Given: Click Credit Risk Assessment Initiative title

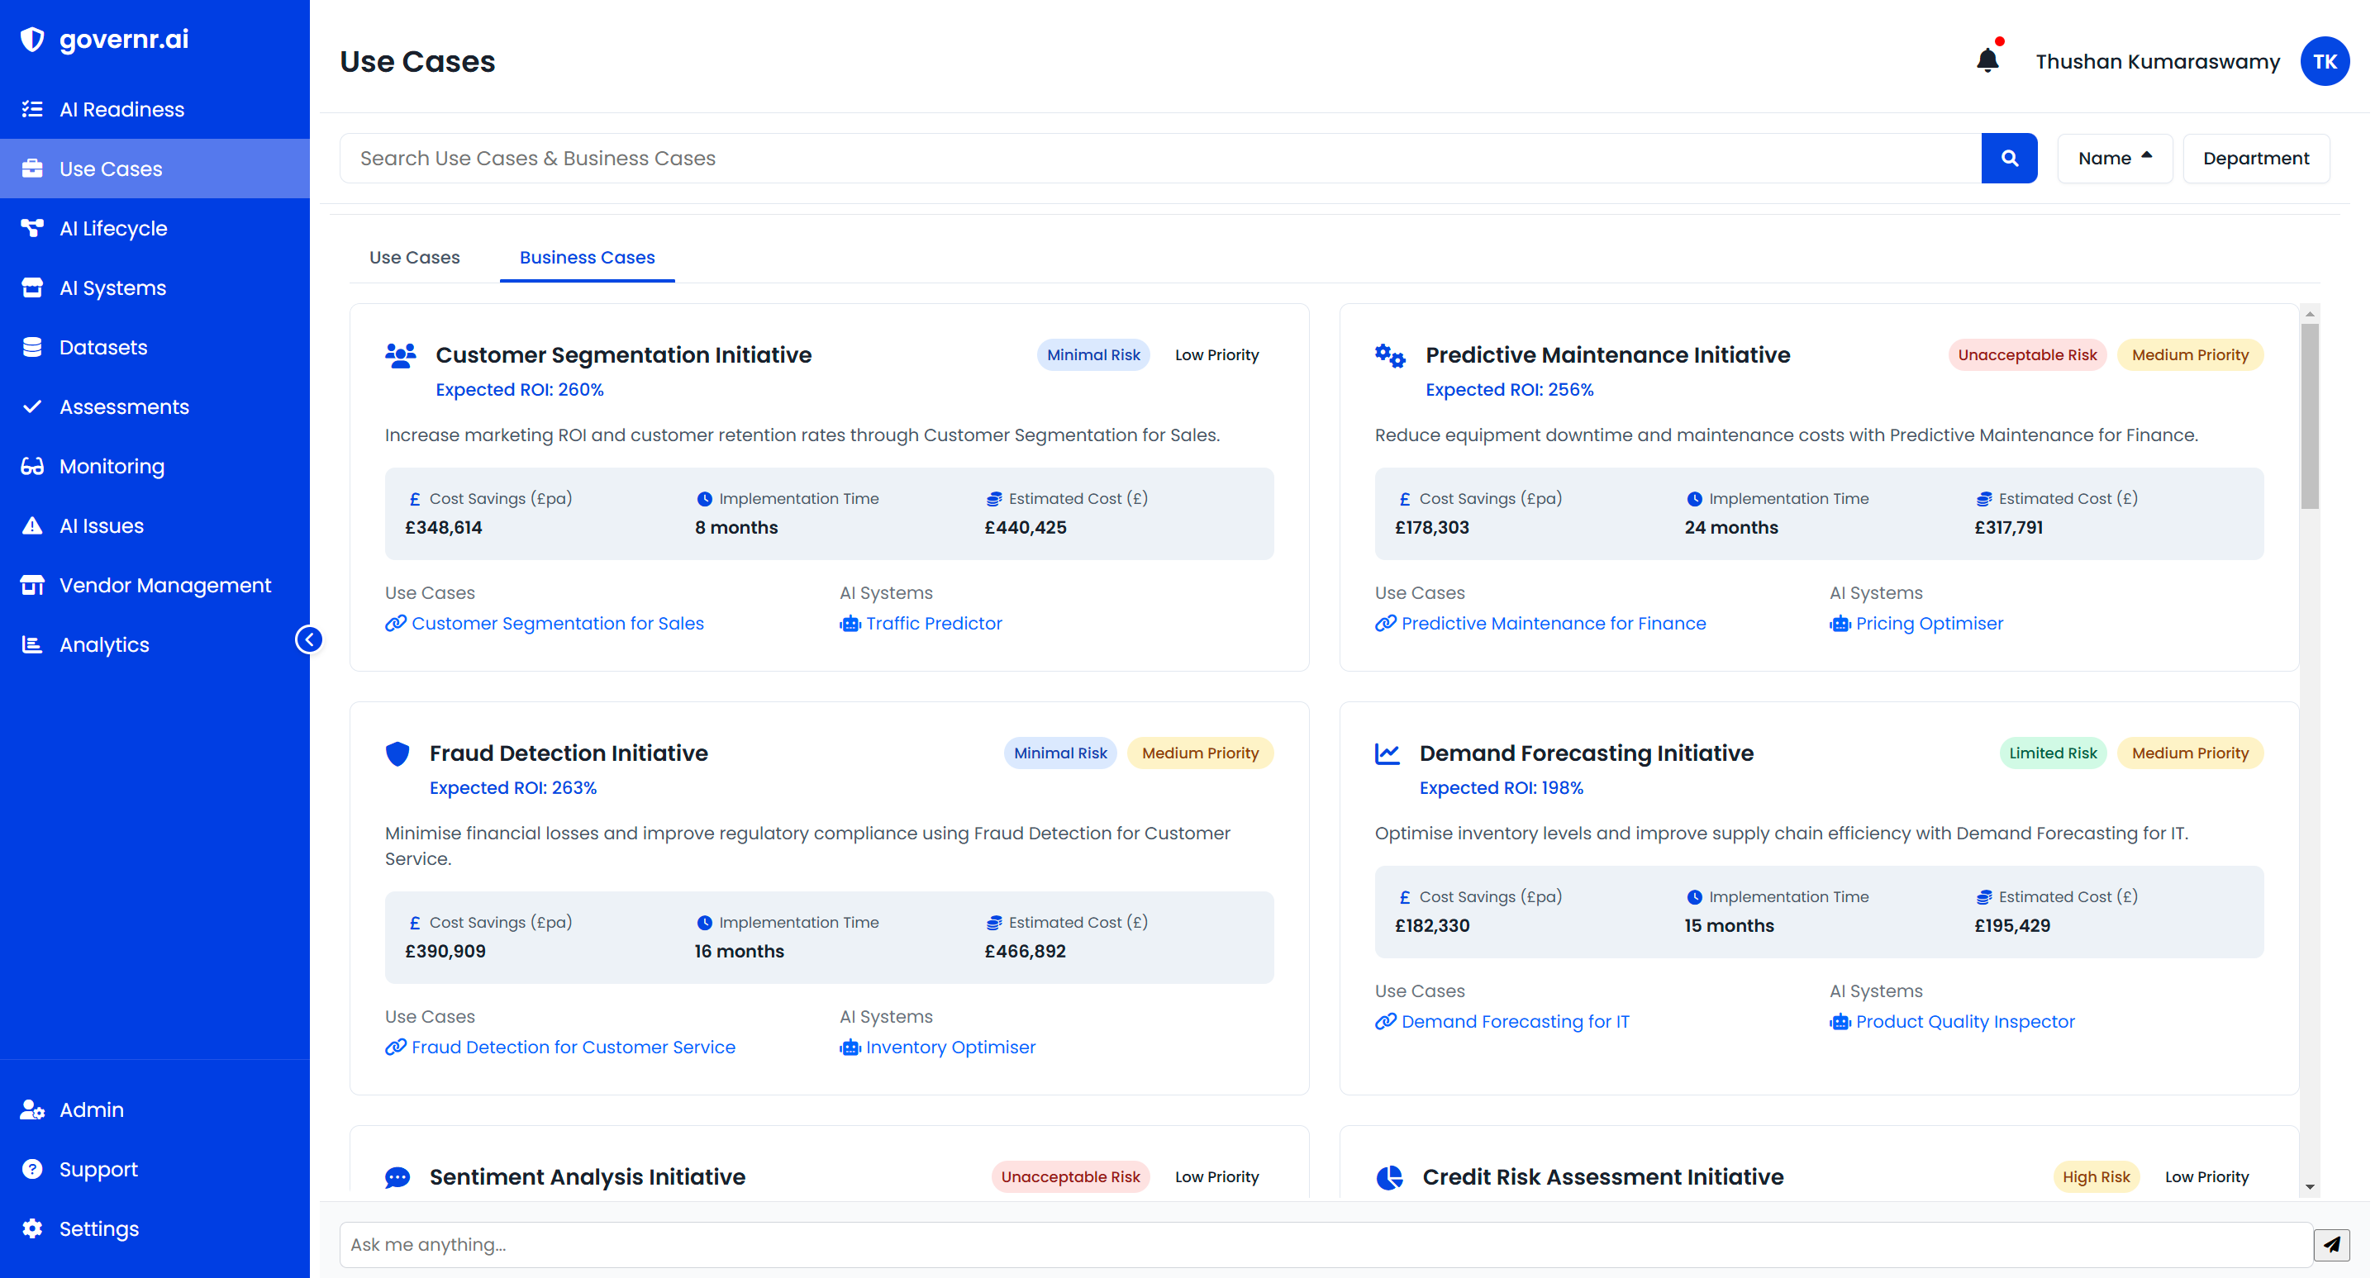Looking at the screenshot, I should (x=1603, y=1177).
